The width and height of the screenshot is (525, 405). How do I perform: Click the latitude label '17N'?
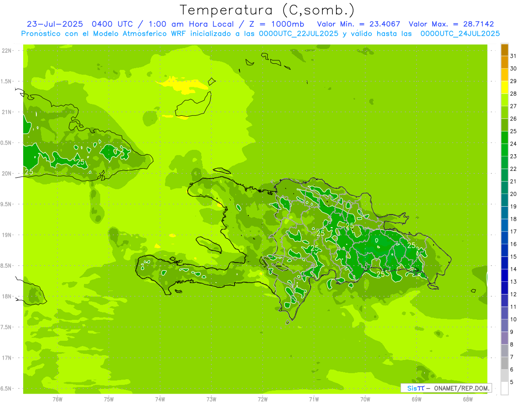click(x=7, y=358)
